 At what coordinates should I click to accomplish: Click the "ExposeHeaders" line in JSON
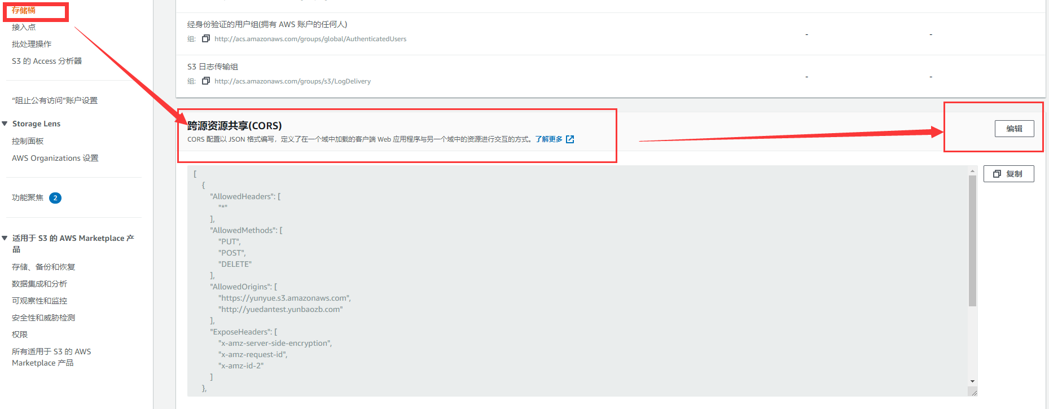pos(244,332)
